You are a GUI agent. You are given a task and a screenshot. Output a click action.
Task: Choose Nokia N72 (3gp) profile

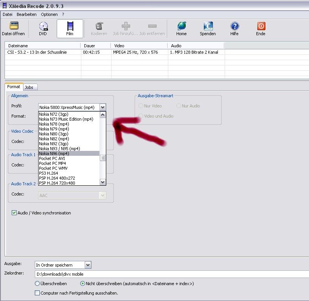point(69,114)
